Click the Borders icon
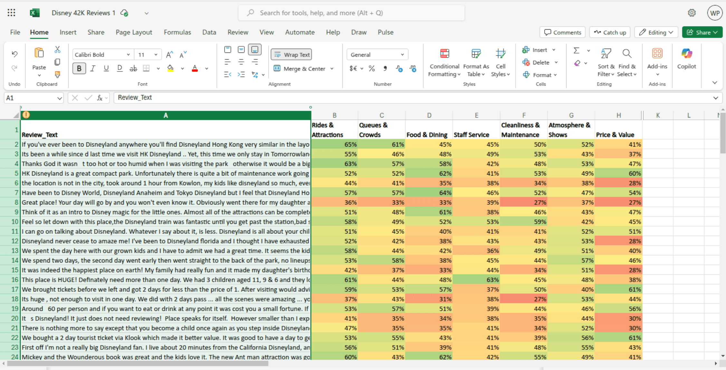The height and width of the screenshot is (370, 726). coord(146,68)
